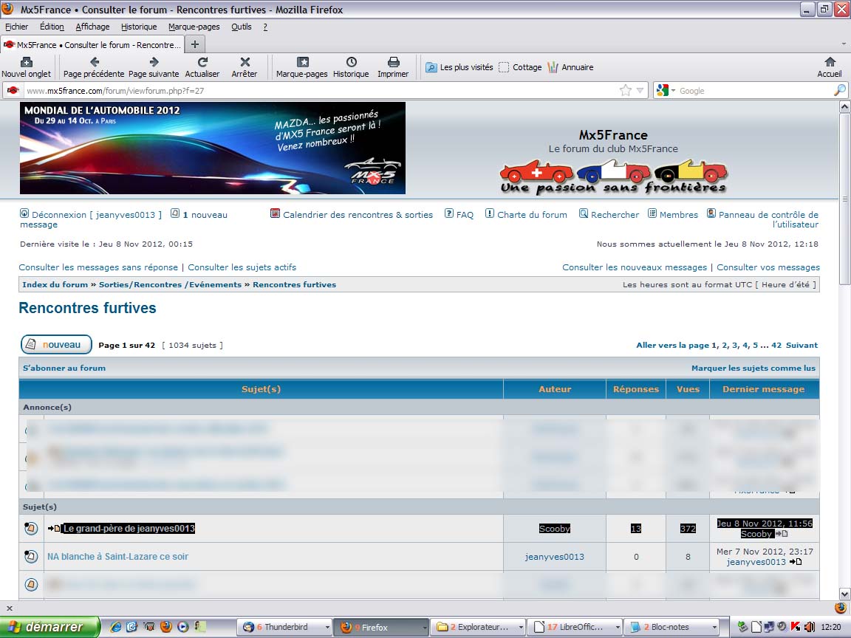Jump to page 42 of the forum
The image size is (851, 638).
[x=776, y=345]
